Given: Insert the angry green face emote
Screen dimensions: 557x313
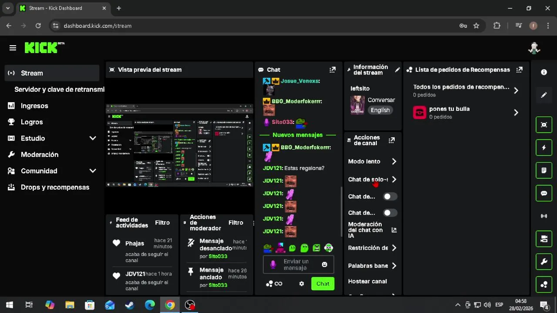Looking at the screenshot, I should (x=316, y=248).
